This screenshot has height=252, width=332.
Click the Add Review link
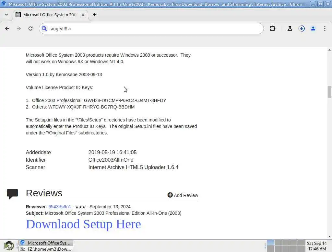click(x=183, y=195)
